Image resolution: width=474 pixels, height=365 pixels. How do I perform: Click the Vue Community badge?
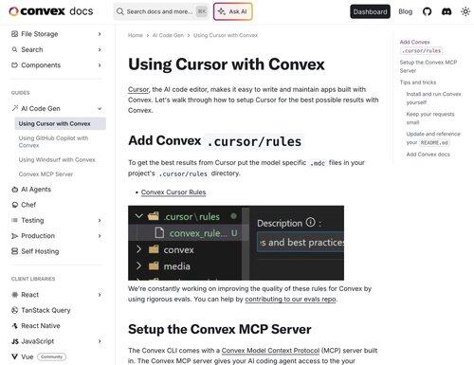click(51, 356)
